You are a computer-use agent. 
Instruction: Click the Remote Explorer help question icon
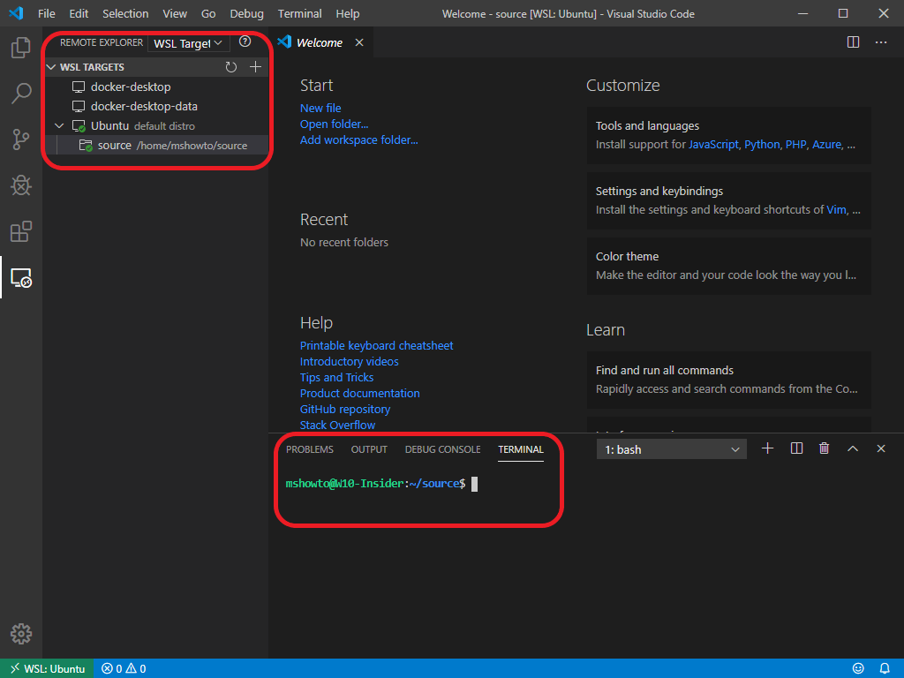pyautogui.click(x=245, y=41)
